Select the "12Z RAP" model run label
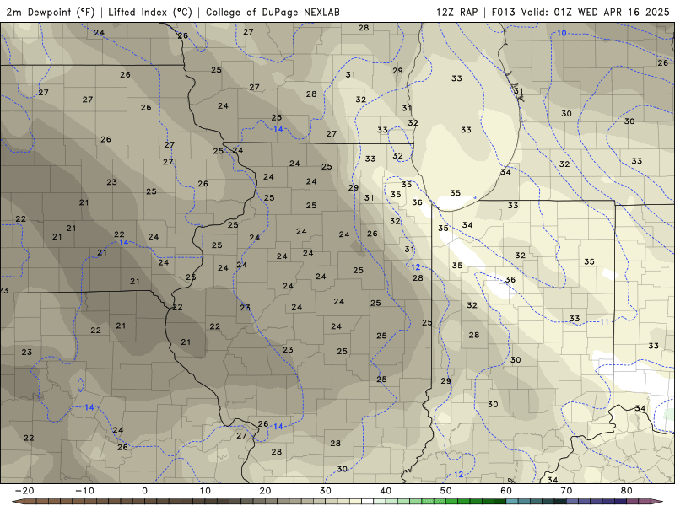Viewport: 675px width, 506px height. click(457, 12)
